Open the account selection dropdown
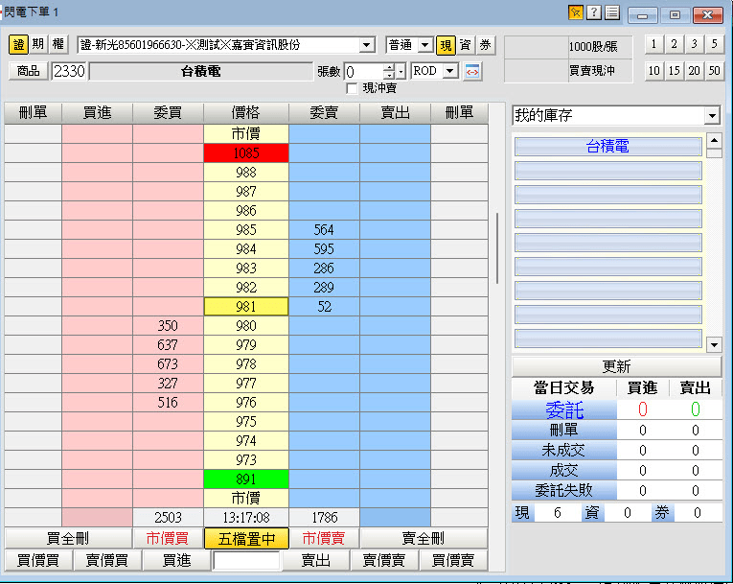Viewport: 733px width, 584px height. (367, 45)
